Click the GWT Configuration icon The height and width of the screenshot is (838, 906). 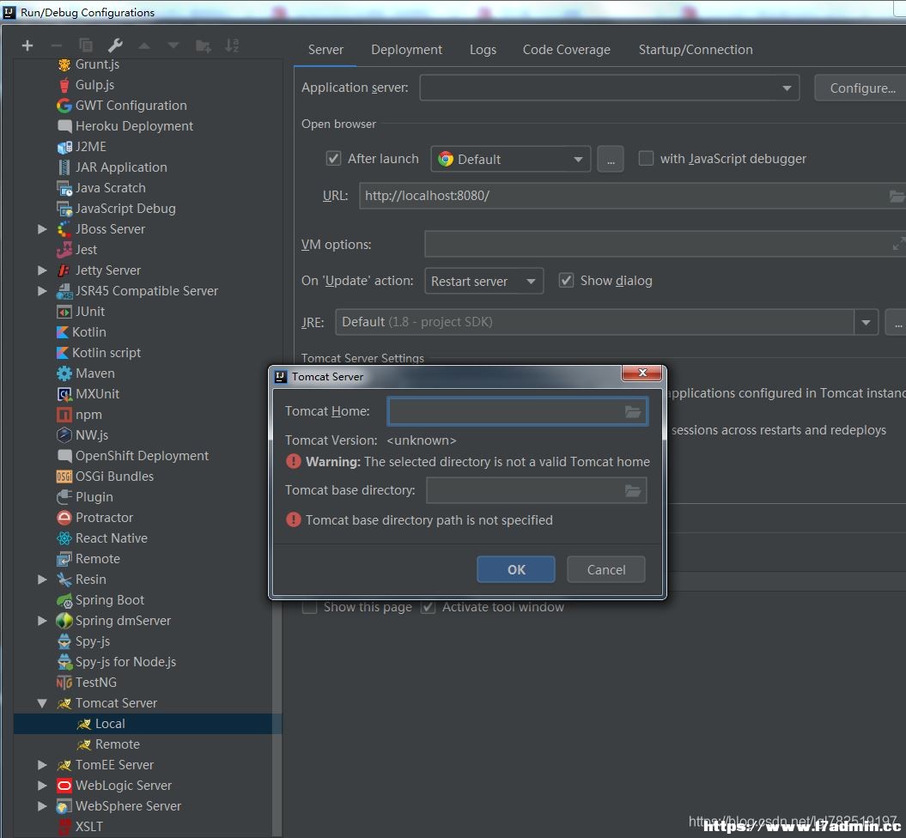tap(64, 106)
